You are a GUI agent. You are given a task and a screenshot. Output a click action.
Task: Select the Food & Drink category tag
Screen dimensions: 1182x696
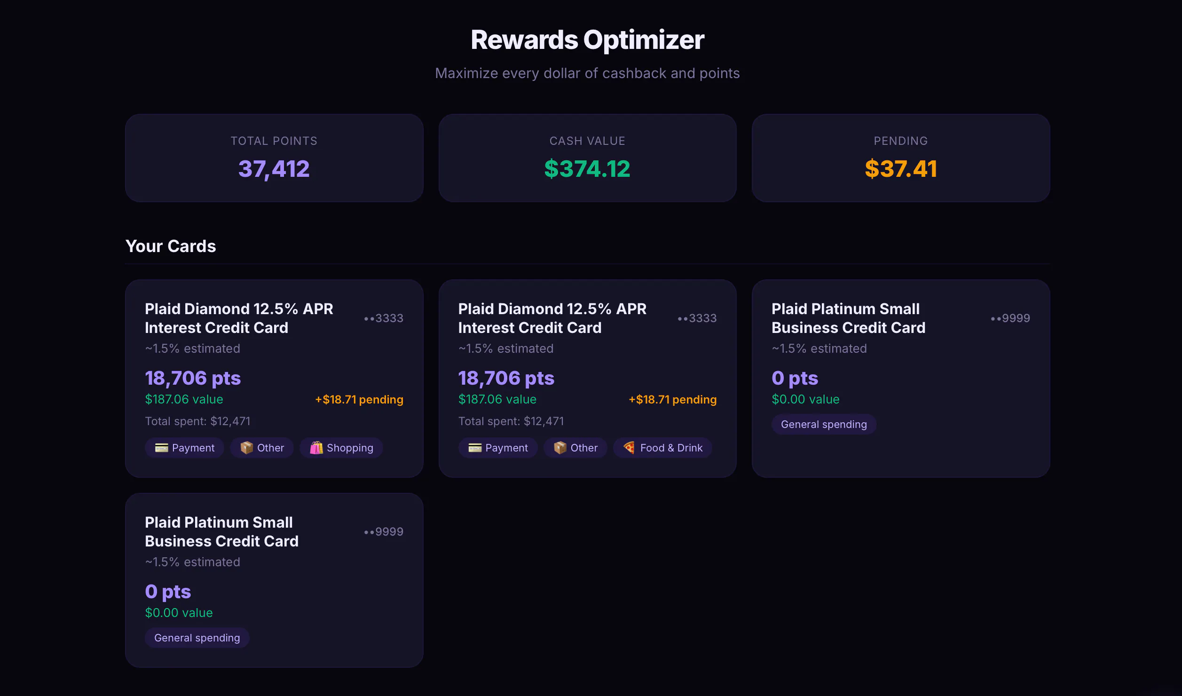point(663,448)
